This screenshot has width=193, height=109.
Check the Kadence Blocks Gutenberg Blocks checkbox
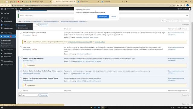[21, 71]
